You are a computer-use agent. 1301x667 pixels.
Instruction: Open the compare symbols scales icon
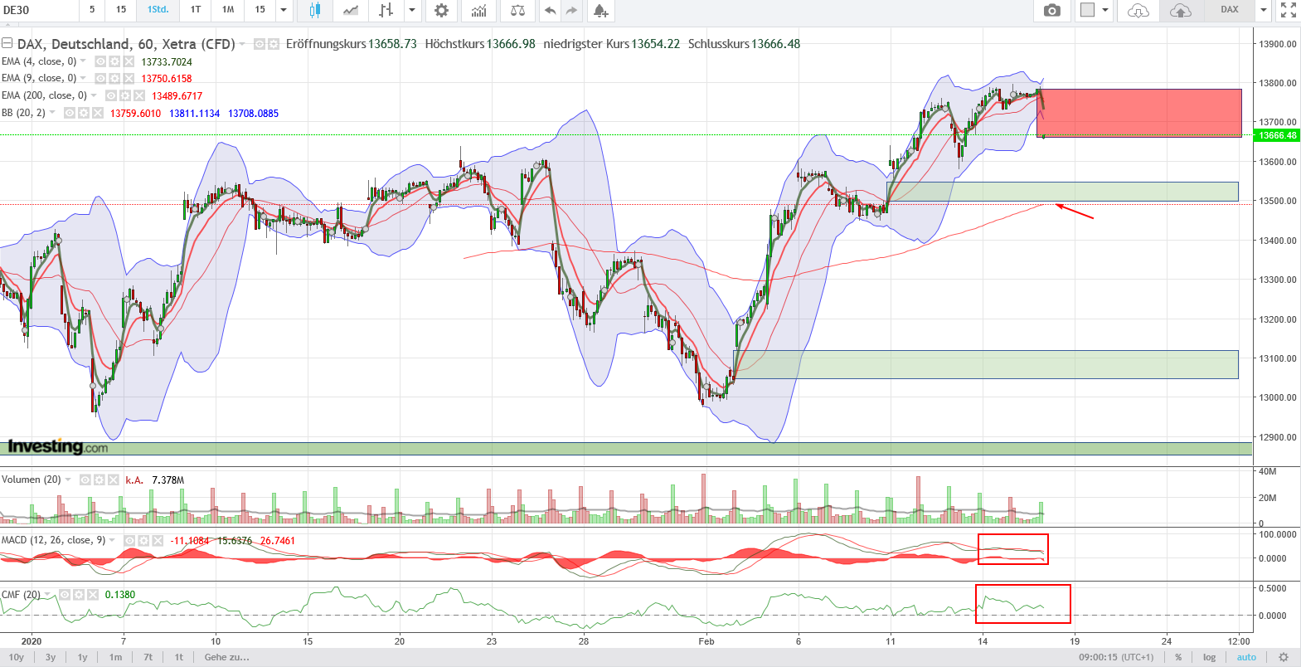point(517,10)
